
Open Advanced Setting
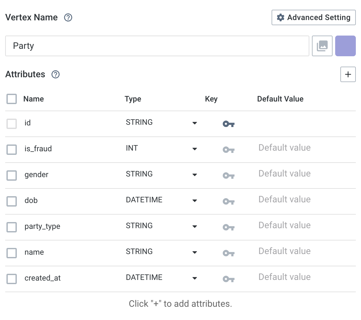314,17
